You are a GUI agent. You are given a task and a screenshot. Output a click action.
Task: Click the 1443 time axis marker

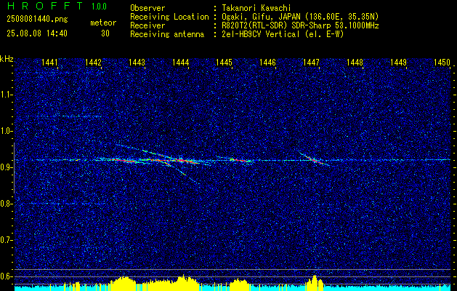tap(137, 62)
